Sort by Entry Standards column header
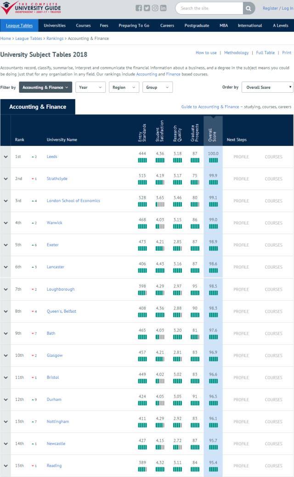 pyautogui.click(x=142, y=133)
